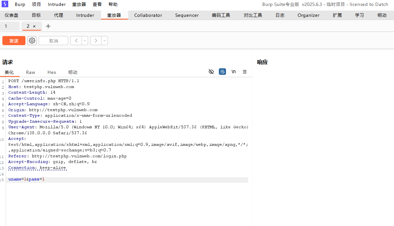Switch to the 编码工具 tab
The image size is (394, 226).
pyautogui.click(x=221, y=15)
